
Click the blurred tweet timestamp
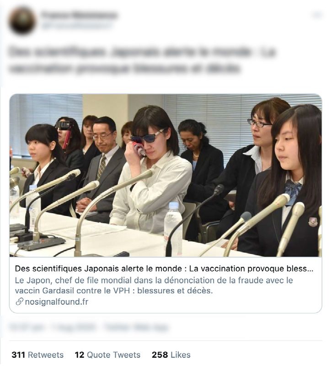click(x=27, y=328)
